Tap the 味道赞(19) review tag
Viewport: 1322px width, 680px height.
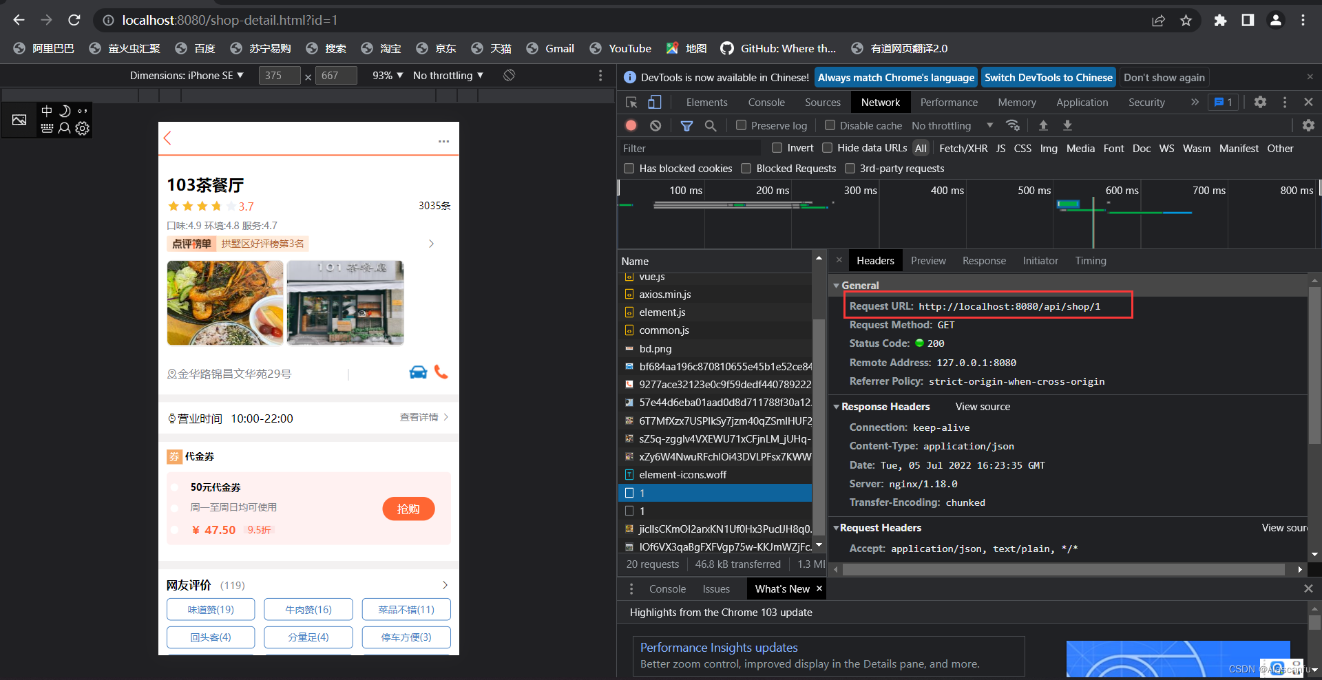(211, 610)
